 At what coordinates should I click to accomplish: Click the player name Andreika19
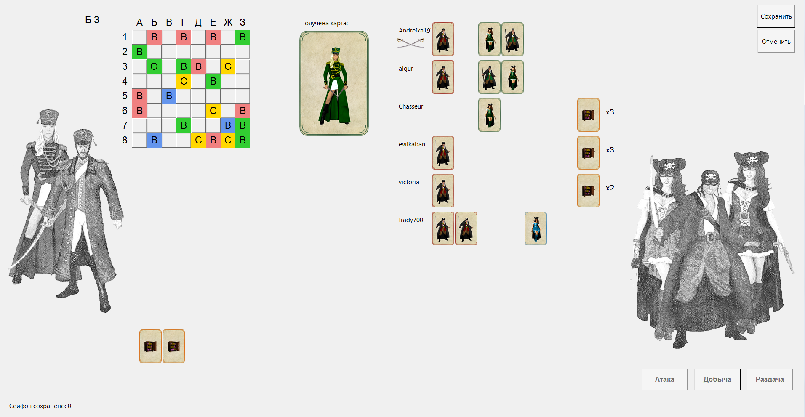tap(415, 30)
